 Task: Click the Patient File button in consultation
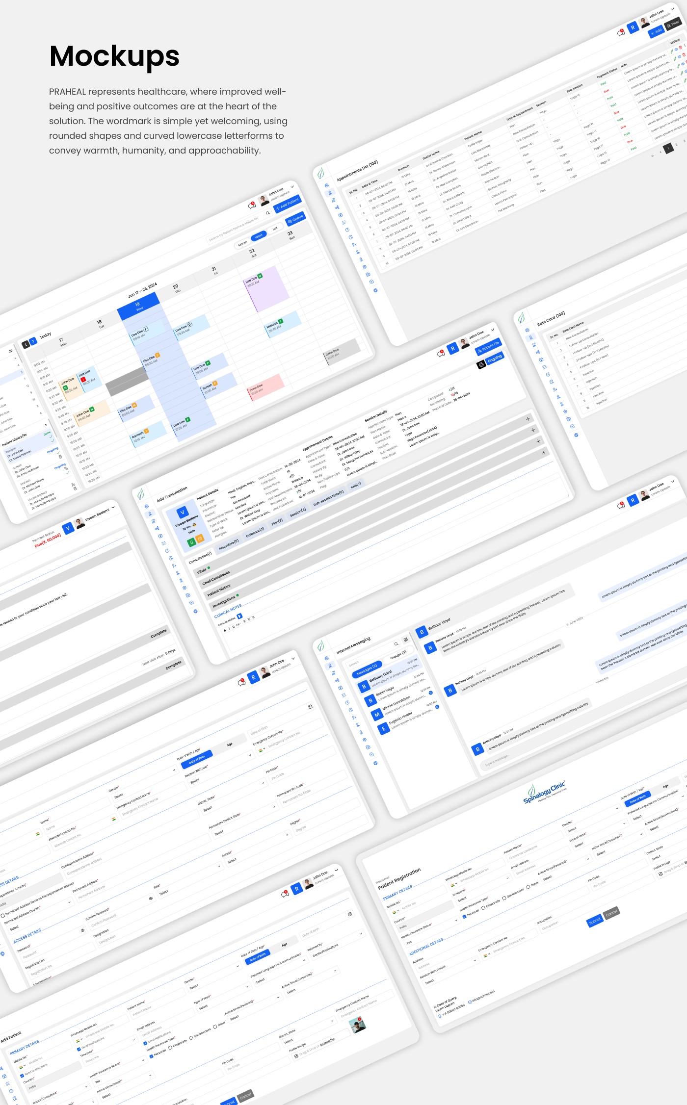(488, 347)
